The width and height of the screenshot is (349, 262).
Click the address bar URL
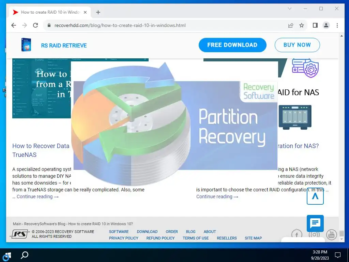120,25
